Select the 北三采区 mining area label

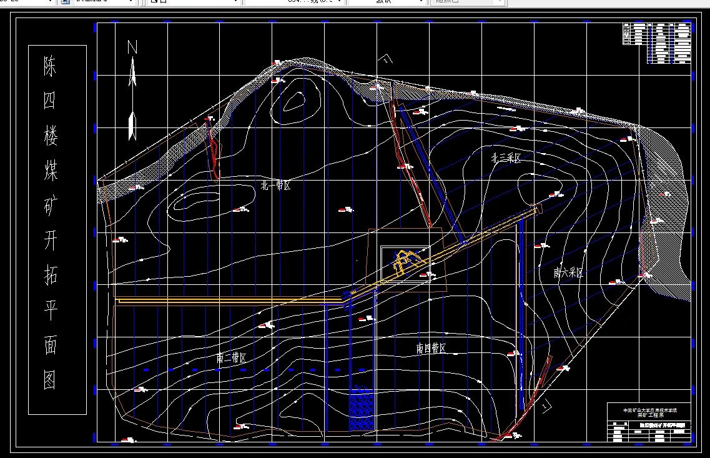[506, 157]
